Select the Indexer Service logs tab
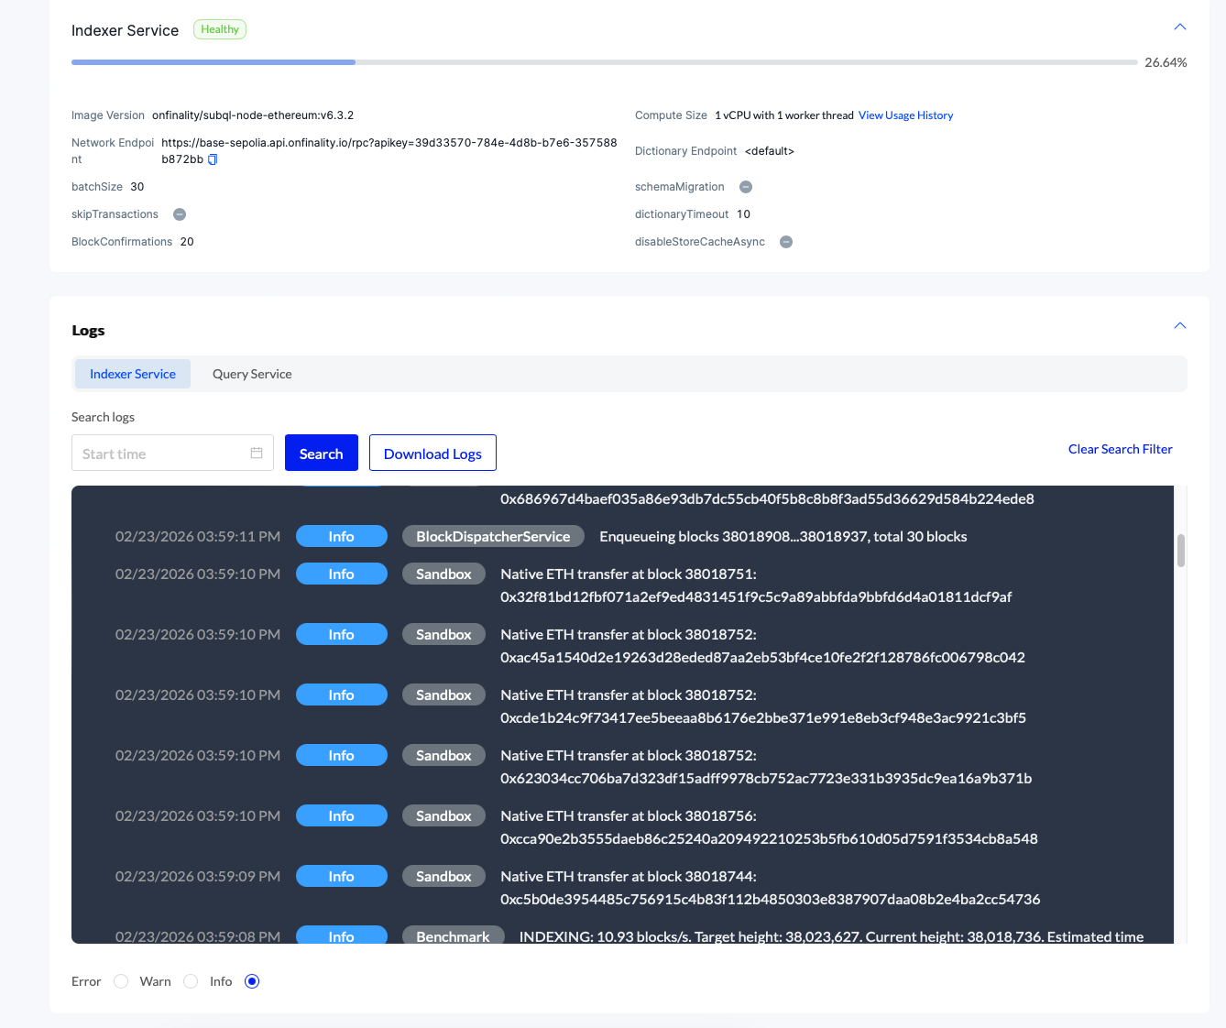The width and height of the screenshot is (1226, 1028). click(x=133, y=374)
